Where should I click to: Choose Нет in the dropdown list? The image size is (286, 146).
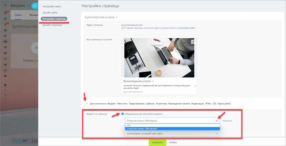[x=172, y=125]
